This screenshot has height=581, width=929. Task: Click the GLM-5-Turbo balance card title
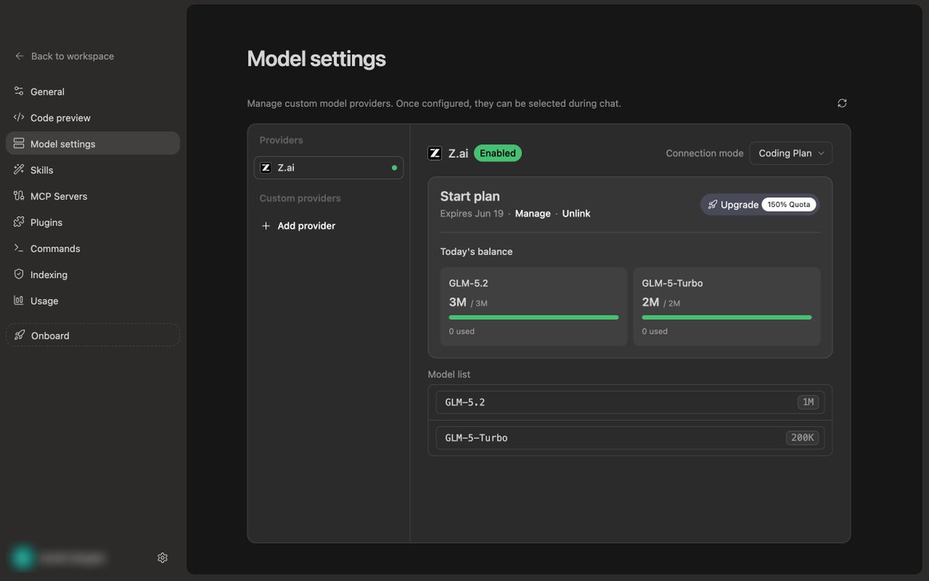tap(673, 284)
